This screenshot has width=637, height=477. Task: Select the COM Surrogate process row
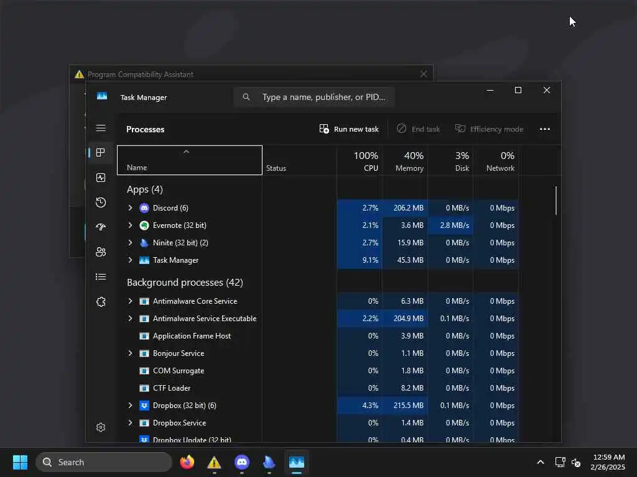318,371
